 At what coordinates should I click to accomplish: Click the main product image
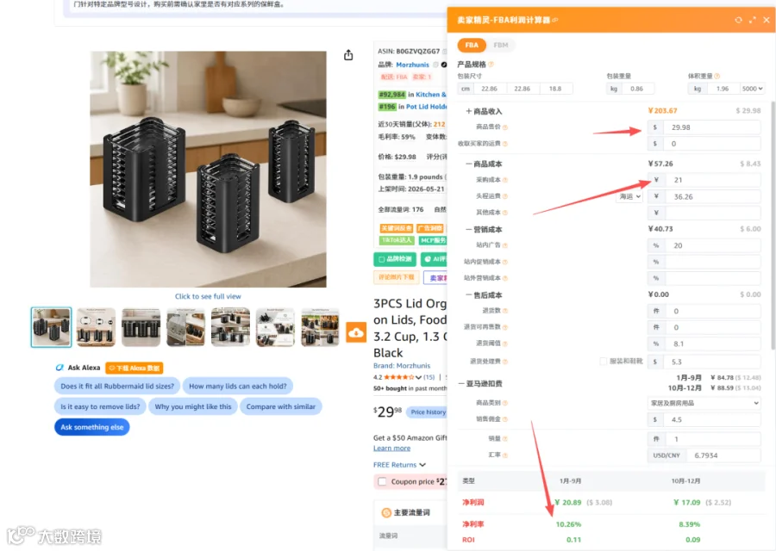point(208,169)
